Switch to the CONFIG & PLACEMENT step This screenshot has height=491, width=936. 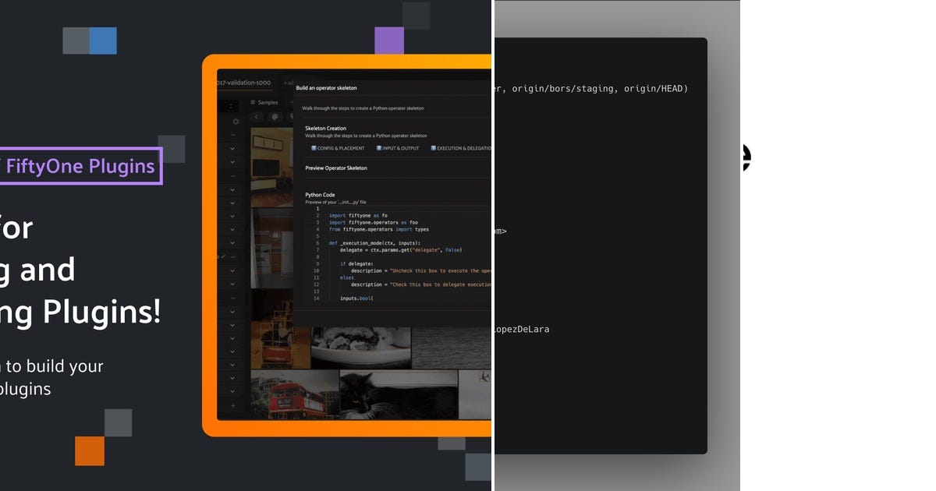(x=341, y=148)
